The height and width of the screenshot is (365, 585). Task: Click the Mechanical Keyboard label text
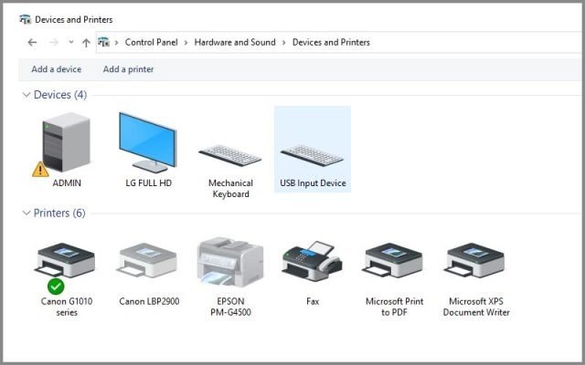point(230,189)
